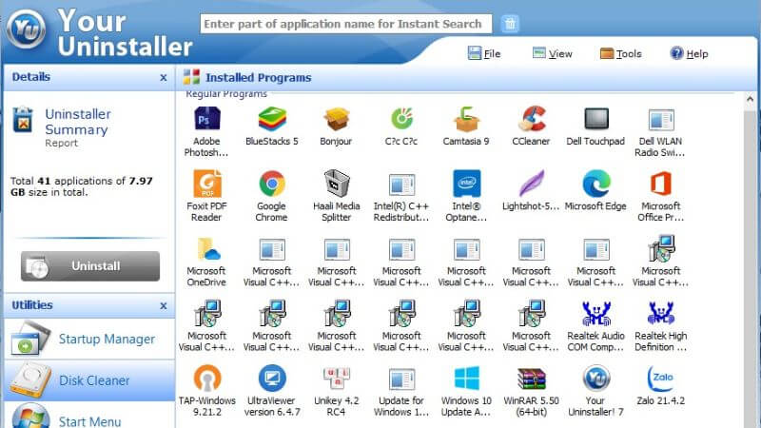Select the Dell Touchpad entry

point(596,119)
